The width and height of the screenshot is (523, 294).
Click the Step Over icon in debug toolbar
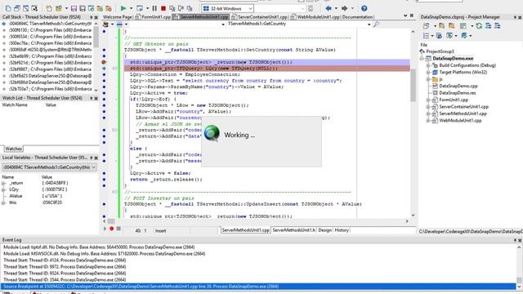tap(181, 8)
